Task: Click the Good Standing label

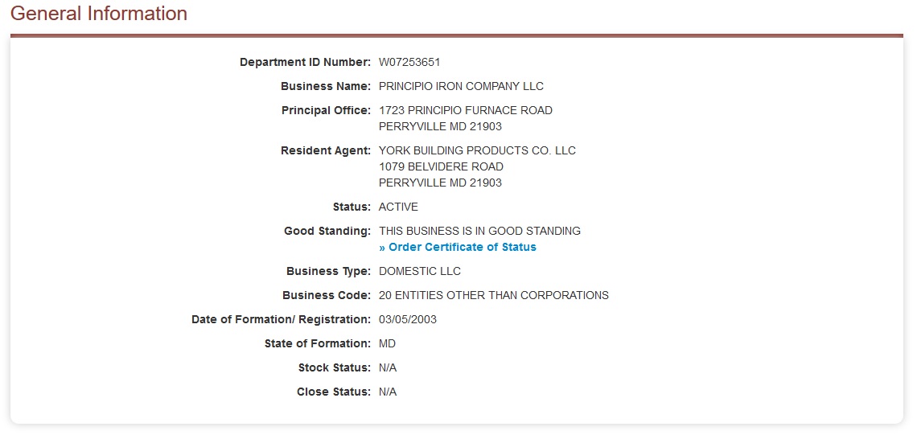Action: click(327, 231)
